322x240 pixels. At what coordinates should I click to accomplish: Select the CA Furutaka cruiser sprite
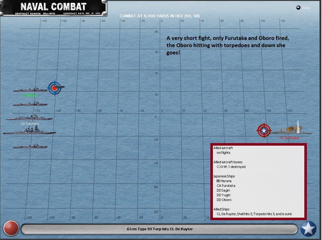(x=30, y=116)
